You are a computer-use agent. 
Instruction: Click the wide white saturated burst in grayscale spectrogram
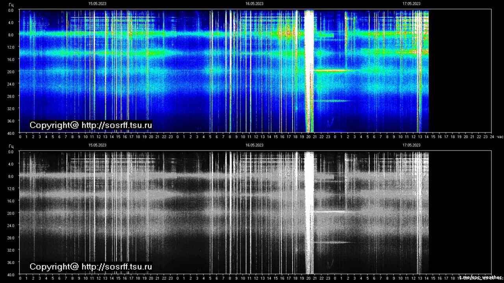(x=309, y=213)
